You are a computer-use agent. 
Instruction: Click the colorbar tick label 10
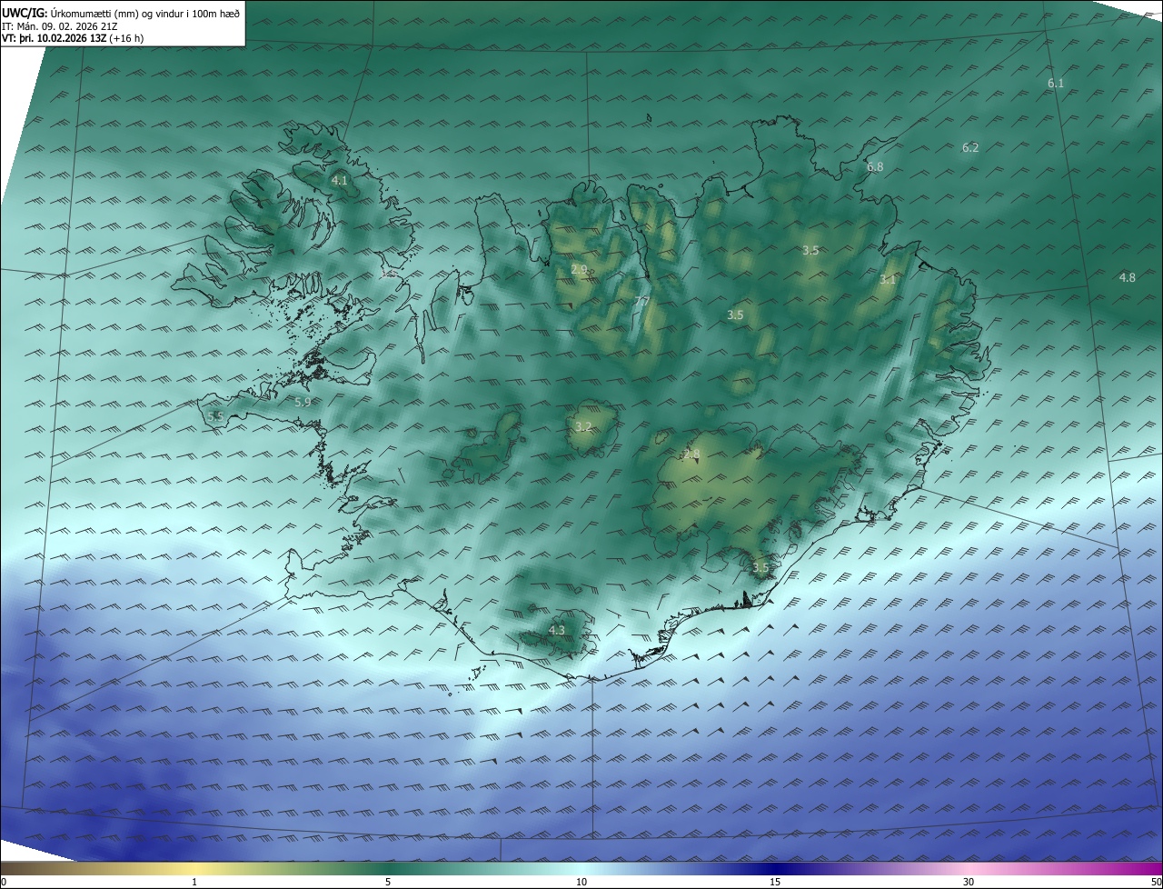[x=581, y=882]
